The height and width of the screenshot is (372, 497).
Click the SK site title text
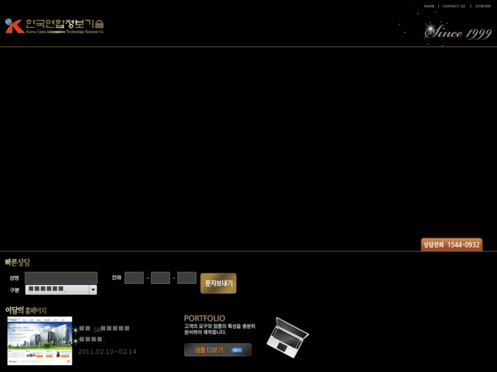105,329
